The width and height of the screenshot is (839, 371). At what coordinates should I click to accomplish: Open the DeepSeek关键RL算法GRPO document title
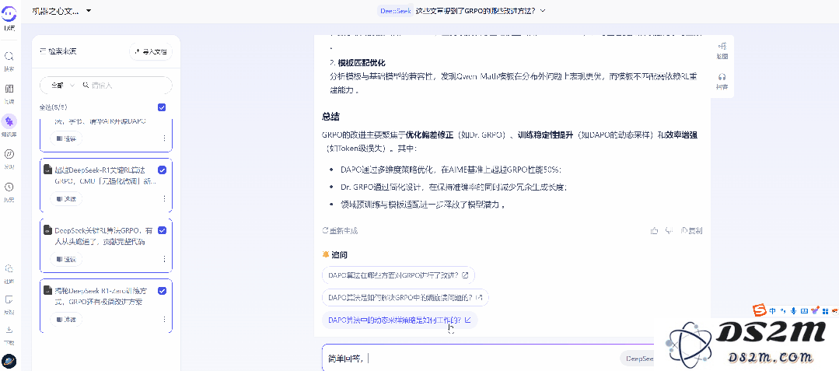click(x=103, y=236)
